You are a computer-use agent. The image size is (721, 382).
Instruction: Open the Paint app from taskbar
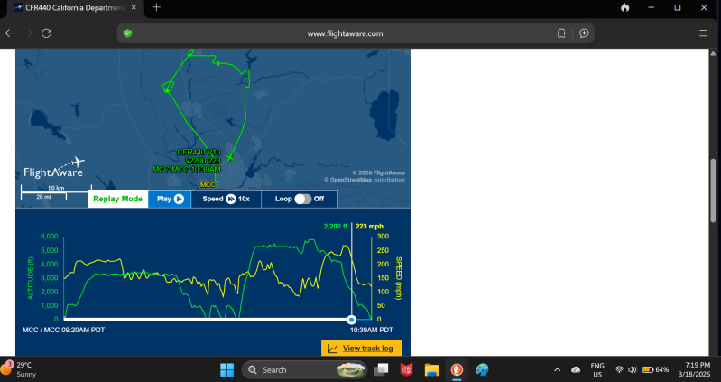click(482, 369)
